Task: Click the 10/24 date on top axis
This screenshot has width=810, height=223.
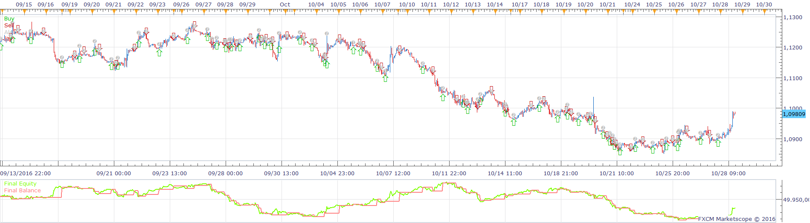Action: pos(632,5)
